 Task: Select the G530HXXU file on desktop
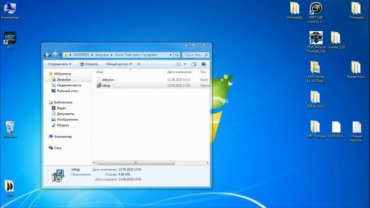[336, 129]
